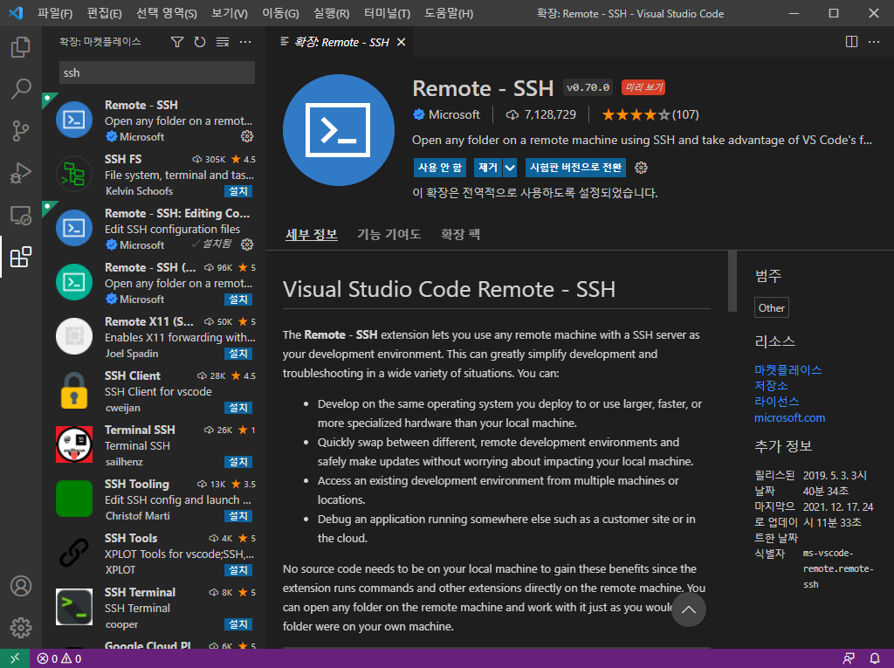Select the SSH Client padlock extension icon
The height and width of the screenshot is (668, 894).
pos(74,391)
